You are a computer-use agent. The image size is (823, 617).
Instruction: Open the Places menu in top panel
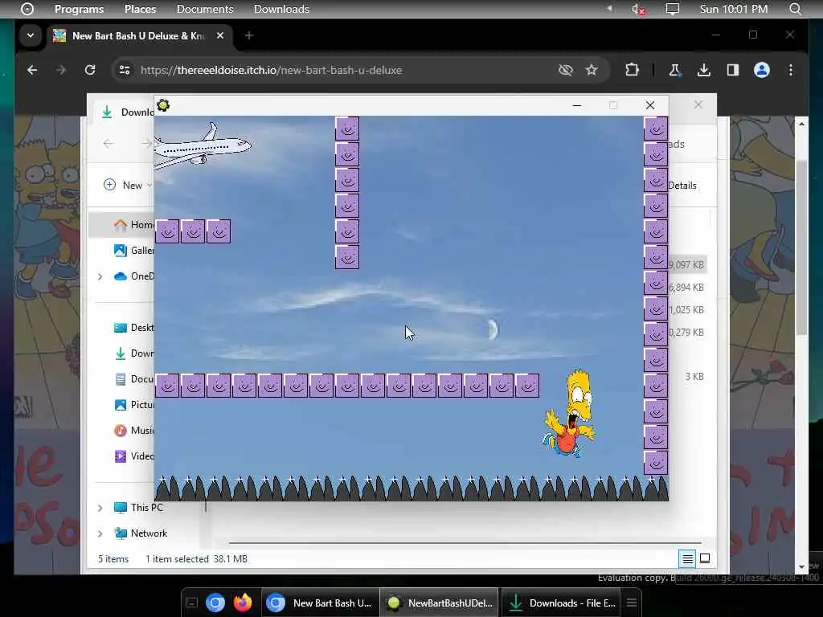pyautogui.click(x=140, y=9)
